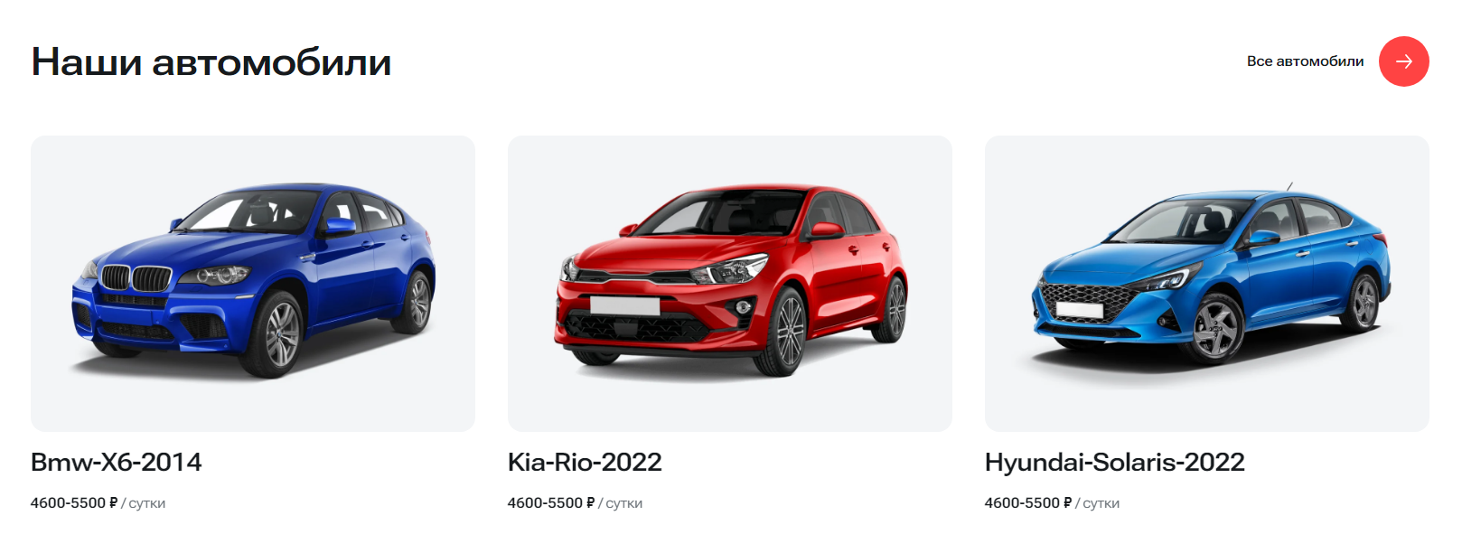
Task: View the blue Hyundai Solaris car photo
Action: pyautogui.click(x=1207, y=284)
